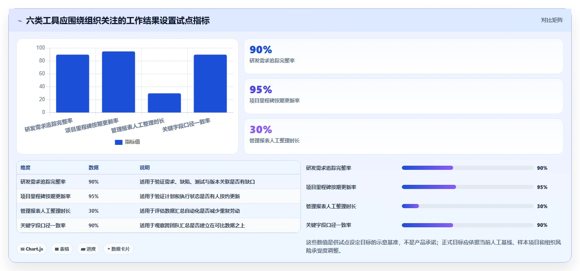The image size is (580, 271).
Task: Click the progress label 关键字段口径一致率
Action: coord(329,225)
